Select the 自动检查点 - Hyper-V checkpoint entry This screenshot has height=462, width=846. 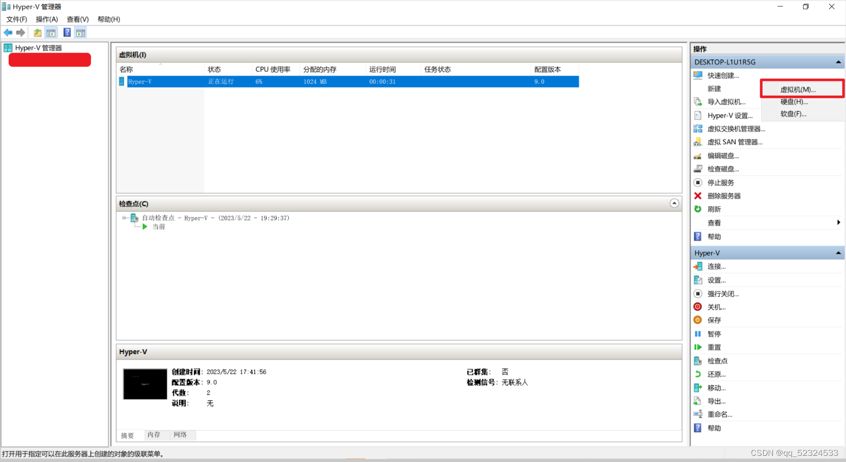[216, 218]
